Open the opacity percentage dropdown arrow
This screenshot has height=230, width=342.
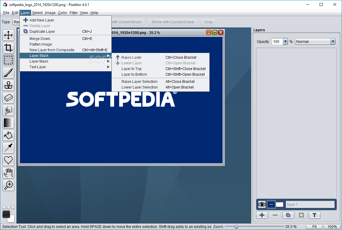285,41
